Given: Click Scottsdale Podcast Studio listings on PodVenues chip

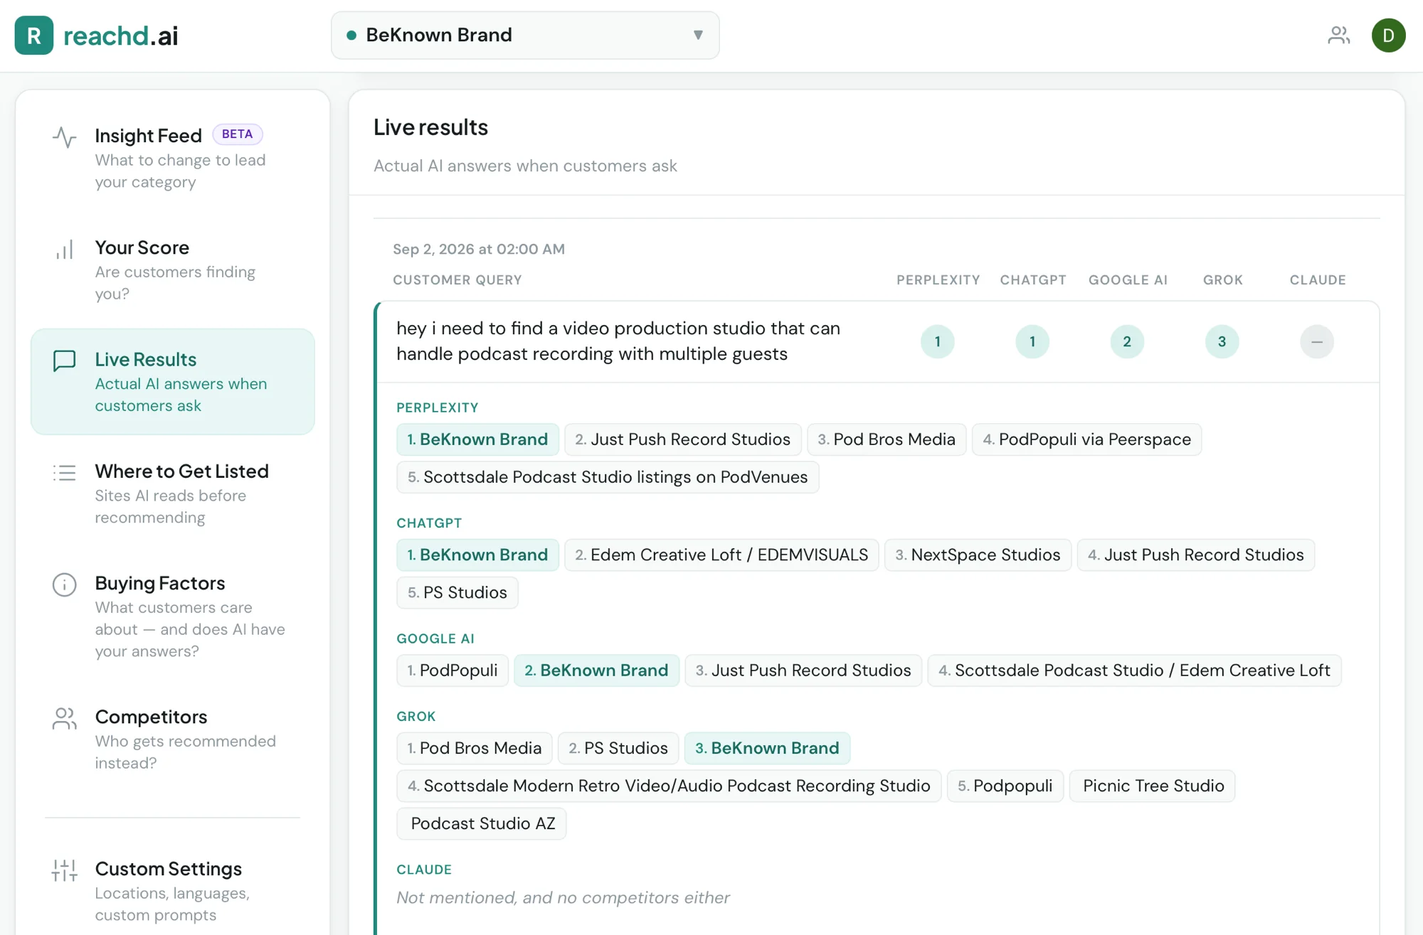Looking at the screenshot, I should [608, 477].
